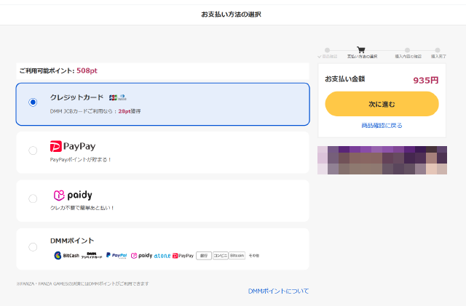
Task: Click the shopping cart step icon
Action: pos(361,50)
